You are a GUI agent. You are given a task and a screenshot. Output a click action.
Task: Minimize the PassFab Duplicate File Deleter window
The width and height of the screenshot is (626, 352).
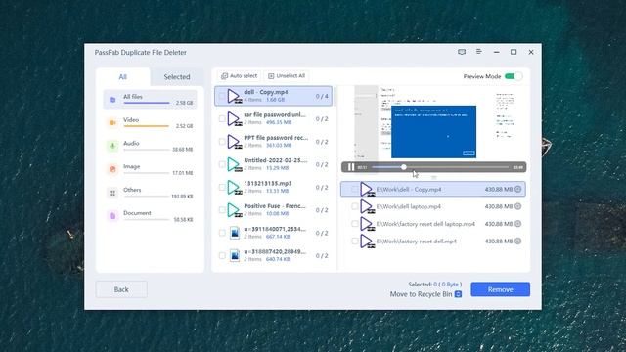496,52
